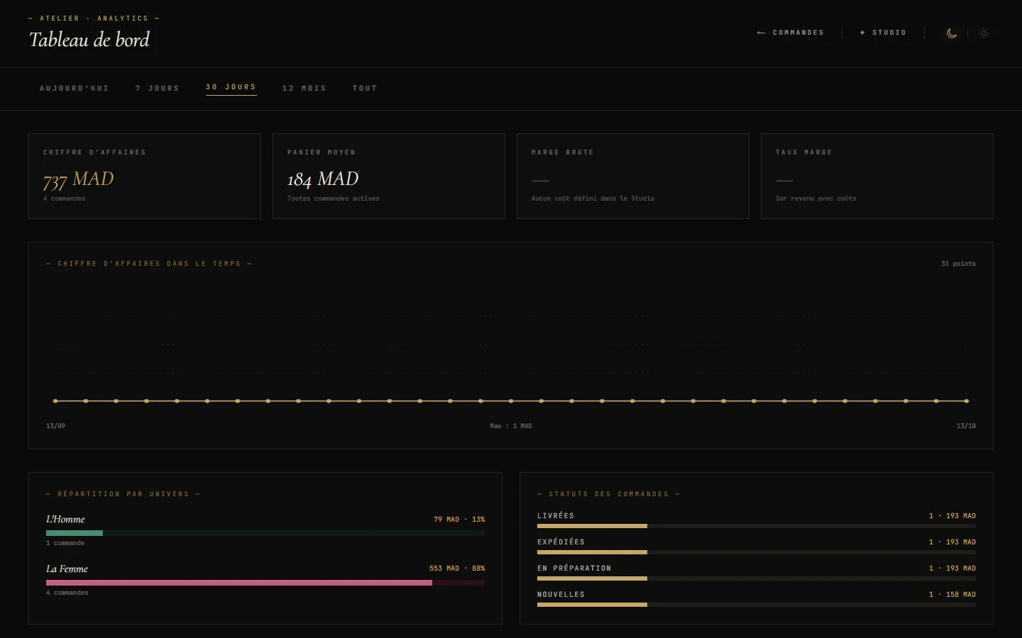Screen dimensions: 1022x638
Task: Click the Expédiées status bar
Action: point(757,552)
